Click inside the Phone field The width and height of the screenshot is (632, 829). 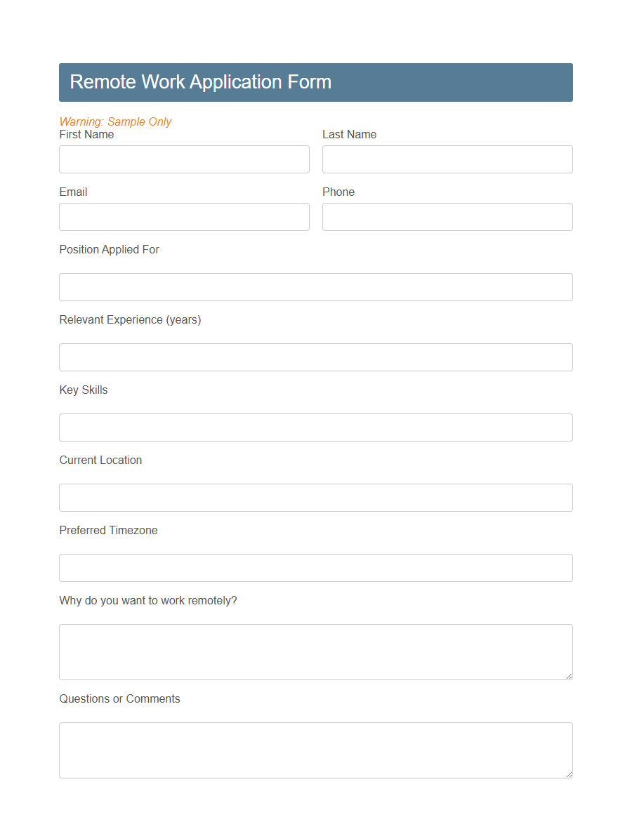point(447,217)
